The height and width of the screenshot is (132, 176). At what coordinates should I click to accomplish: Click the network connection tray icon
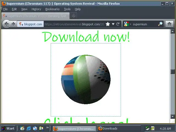tap(148, 128)
